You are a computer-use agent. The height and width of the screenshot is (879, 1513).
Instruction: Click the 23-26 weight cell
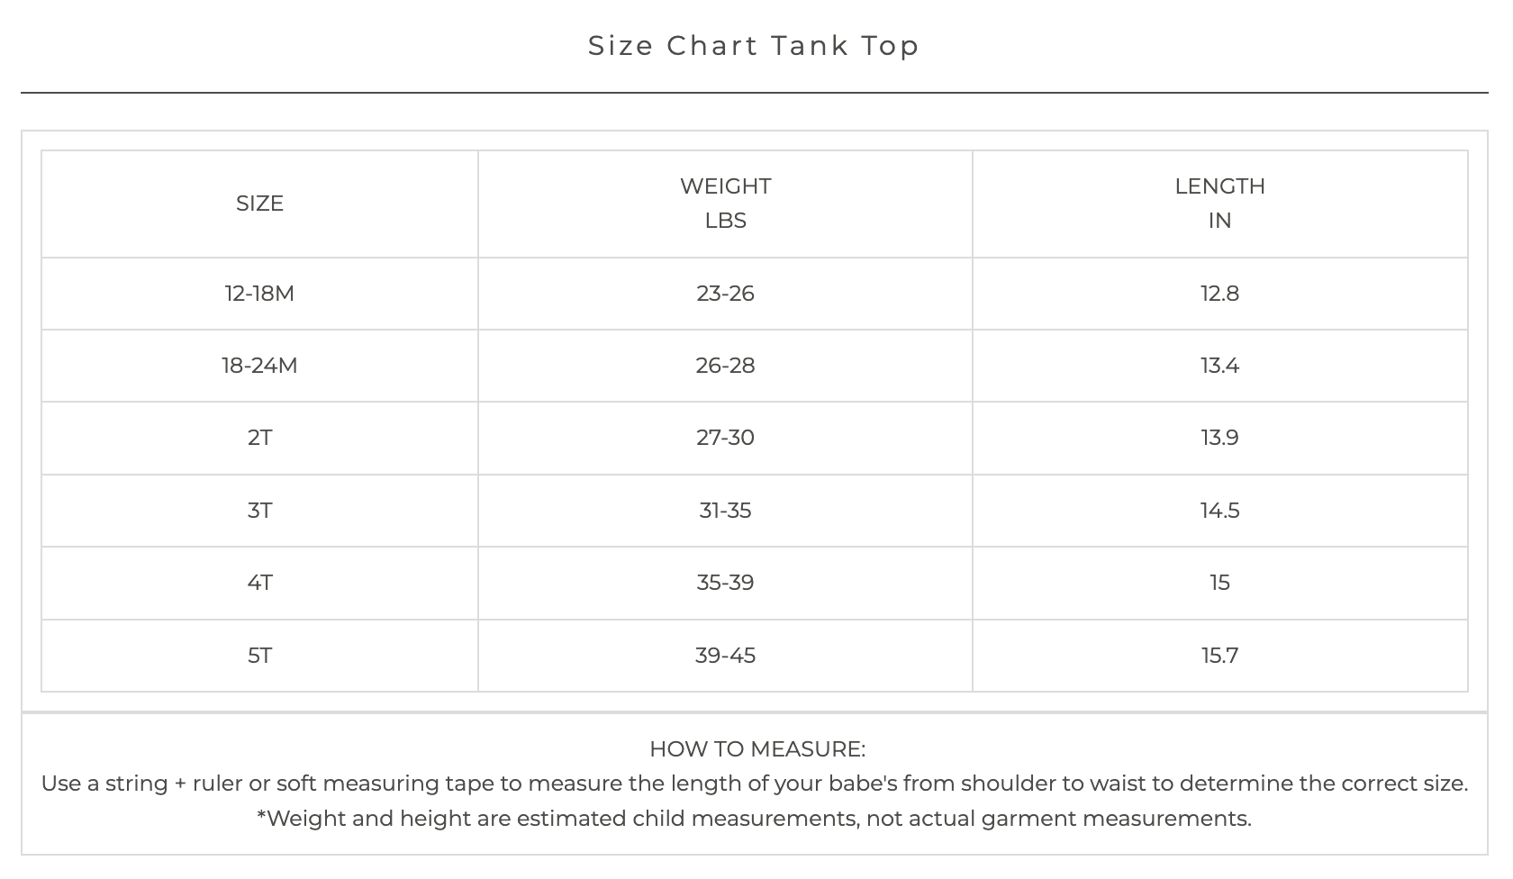tap(725, 294)
